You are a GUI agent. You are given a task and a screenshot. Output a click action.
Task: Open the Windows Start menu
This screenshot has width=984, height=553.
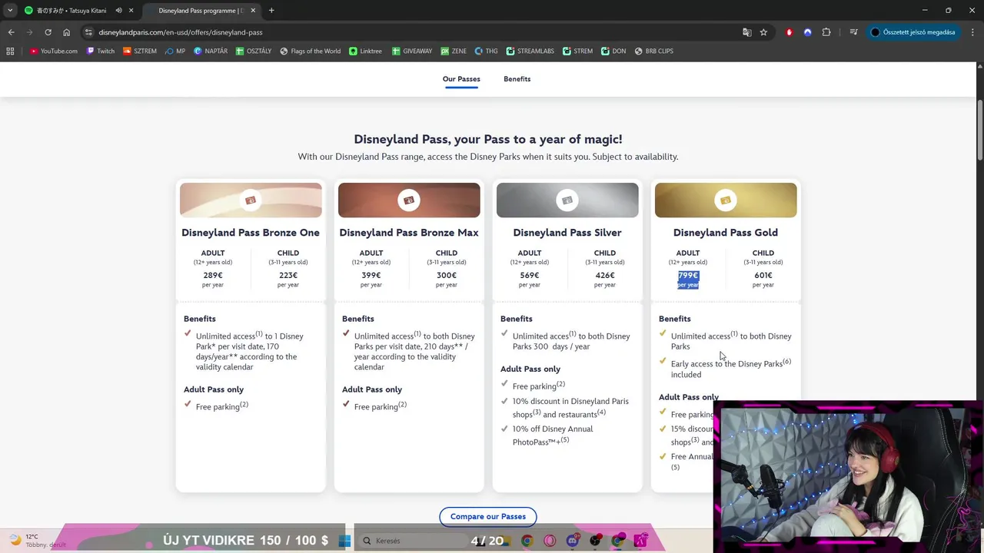coord(344,541)
